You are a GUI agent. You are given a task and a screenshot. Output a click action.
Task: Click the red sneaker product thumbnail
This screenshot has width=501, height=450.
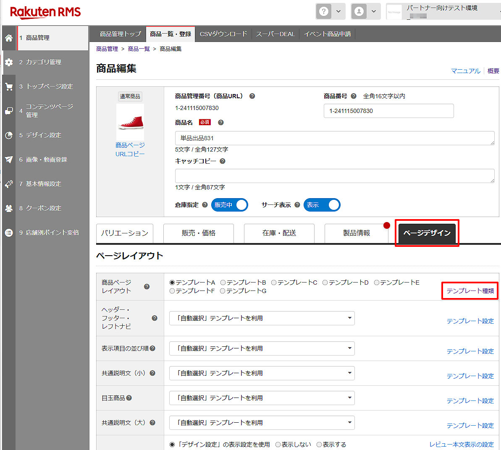pos(130,122)
